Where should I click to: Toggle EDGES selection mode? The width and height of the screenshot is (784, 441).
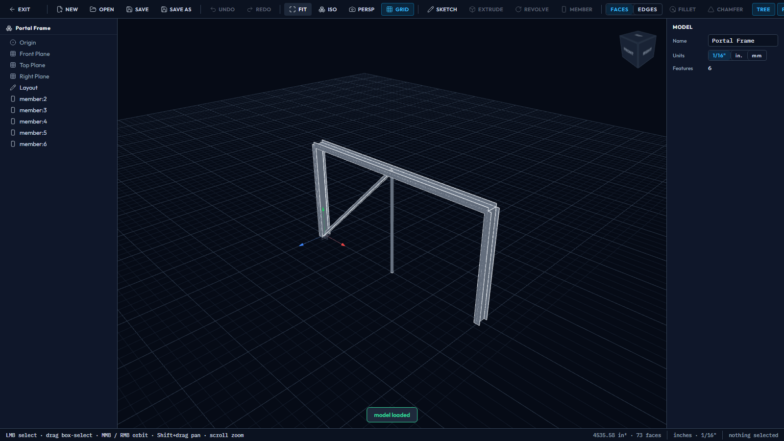tap(647, 9)
